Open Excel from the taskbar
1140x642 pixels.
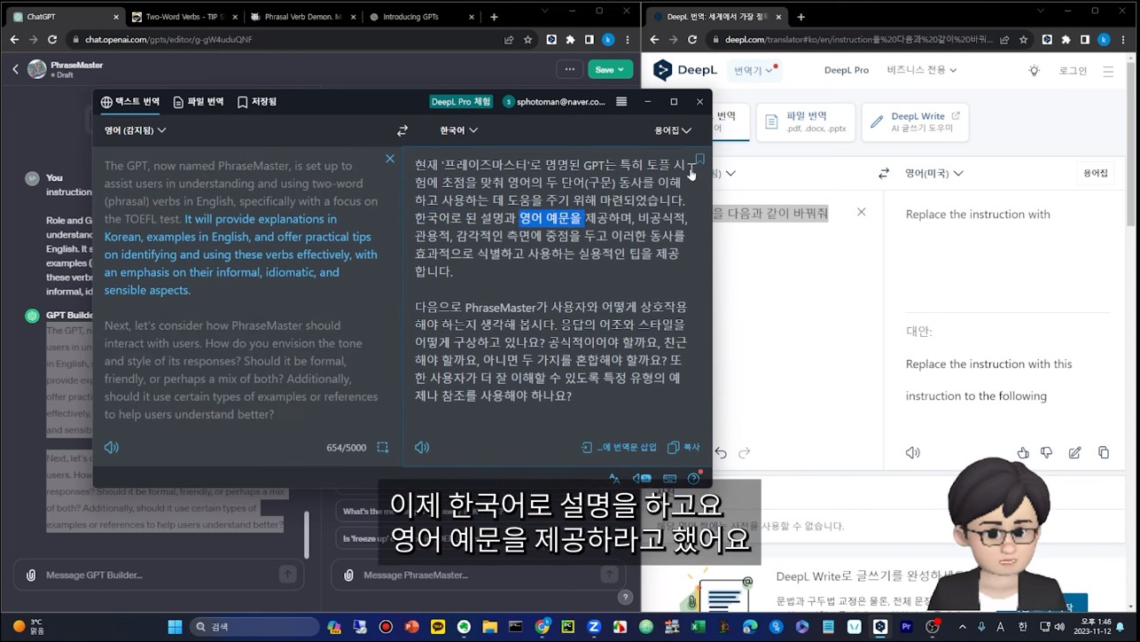coord(699,627)
